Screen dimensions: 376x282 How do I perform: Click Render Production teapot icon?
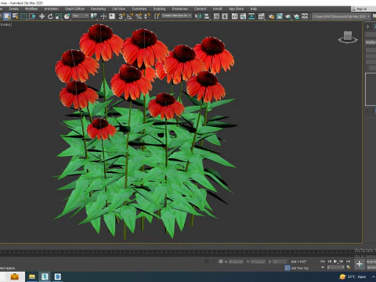287,16
